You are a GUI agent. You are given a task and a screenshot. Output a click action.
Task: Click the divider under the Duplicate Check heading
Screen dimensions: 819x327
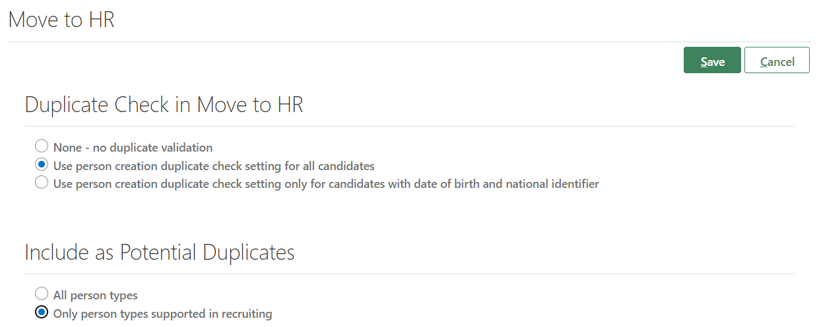[409, 126]
